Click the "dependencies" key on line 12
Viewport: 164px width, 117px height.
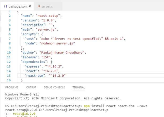[x=34, y=62]
